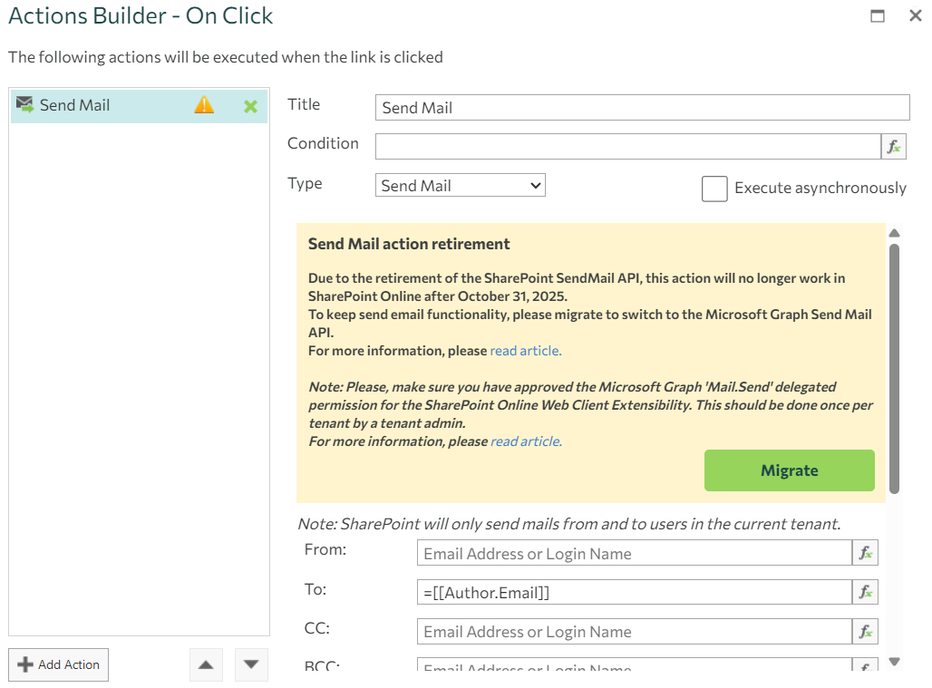Move action down with the down arrow
932x688 pixels.
pyautogui.click(x=251, y=664)
